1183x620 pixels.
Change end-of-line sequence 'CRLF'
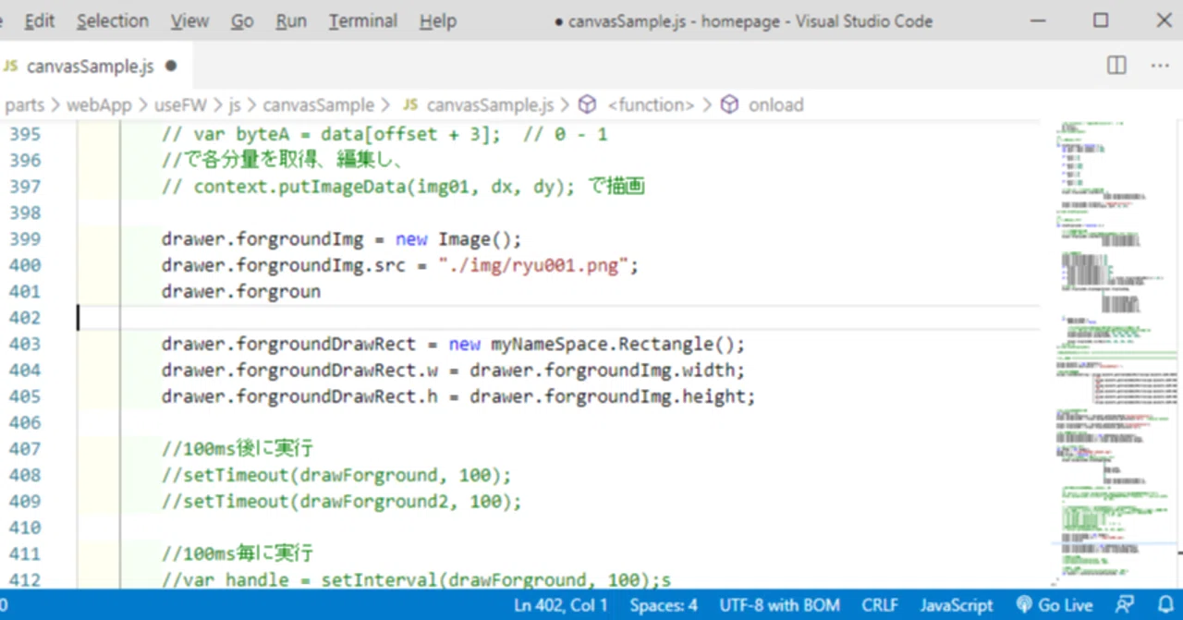(x=880, y=605)
